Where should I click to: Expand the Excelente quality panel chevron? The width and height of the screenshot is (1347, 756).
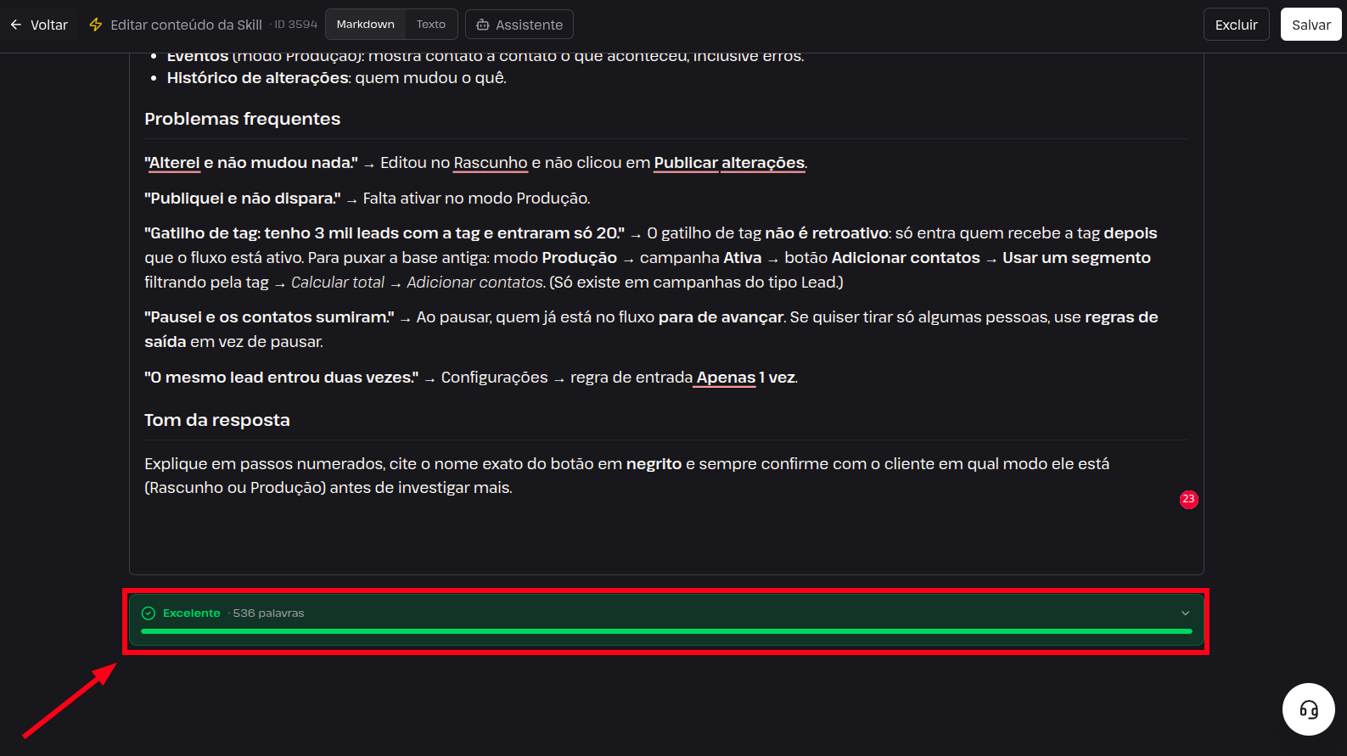pos(1186,613)
